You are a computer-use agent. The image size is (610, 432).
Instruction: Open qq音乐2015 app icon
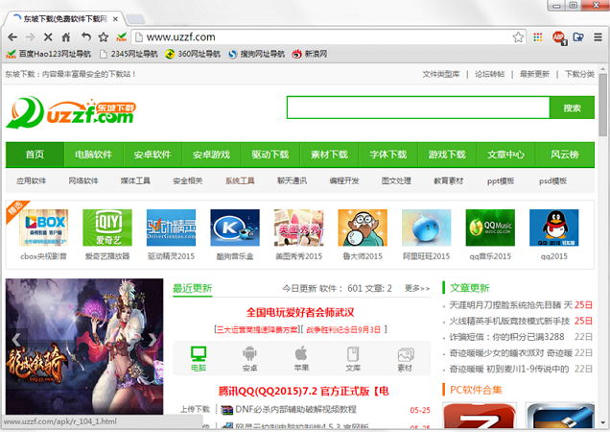(490, 228)
